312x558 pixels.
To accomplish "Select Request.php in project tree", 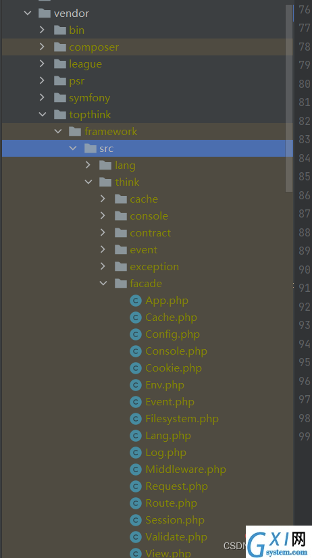I will tap(176, 486).
